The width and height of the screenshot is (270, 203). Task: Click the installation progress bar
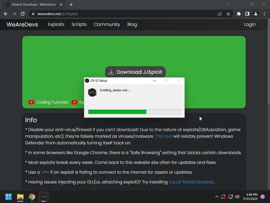(134, 112)
